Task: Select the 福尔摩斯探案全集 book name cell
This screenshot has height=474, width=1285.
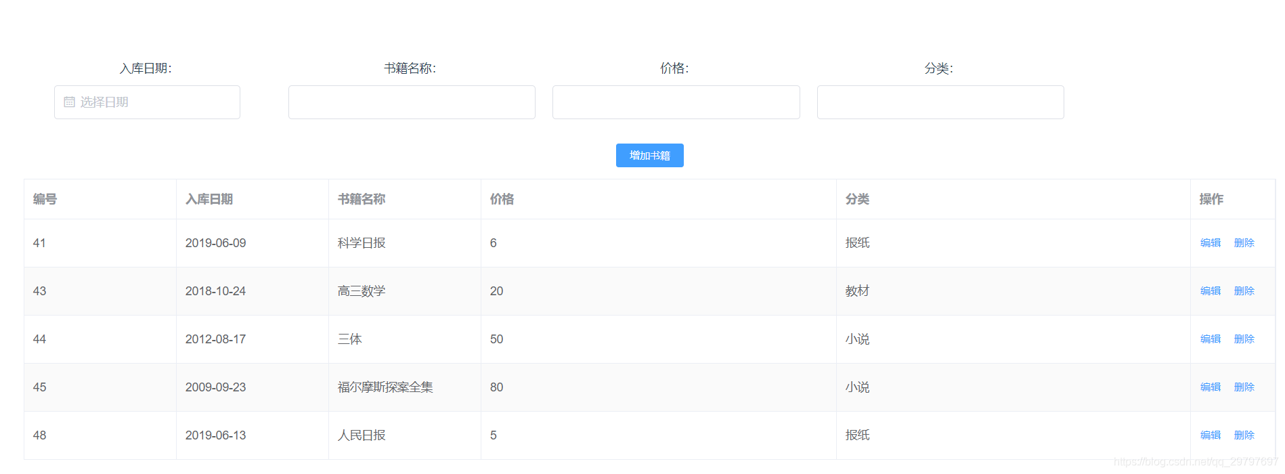Action: [x=405, y=387]
